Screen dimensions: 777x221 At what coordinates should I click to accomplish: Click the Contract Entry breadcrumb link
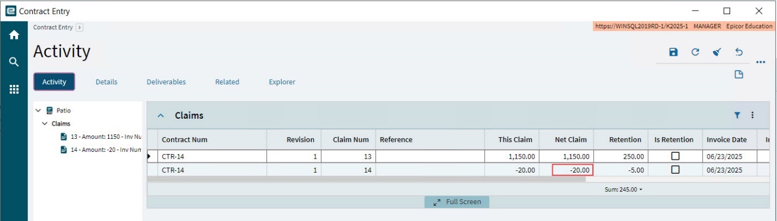pyautogui.click(x=53, y=27)
